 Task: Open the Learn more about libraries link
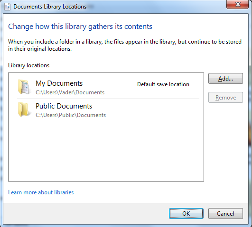point(41,192)
